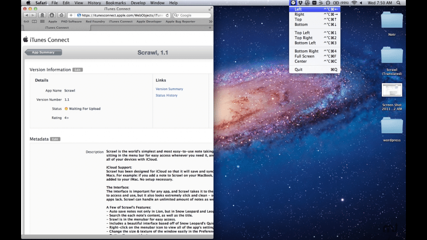The width and height of the screenshot is (427, 240).
Task: Edit the Metadata section
Action: click(x=55, y=139)
